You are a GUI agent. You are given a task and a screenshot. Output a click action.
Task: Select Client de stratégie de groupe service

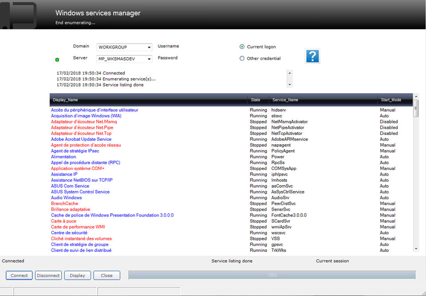(79, 245)
